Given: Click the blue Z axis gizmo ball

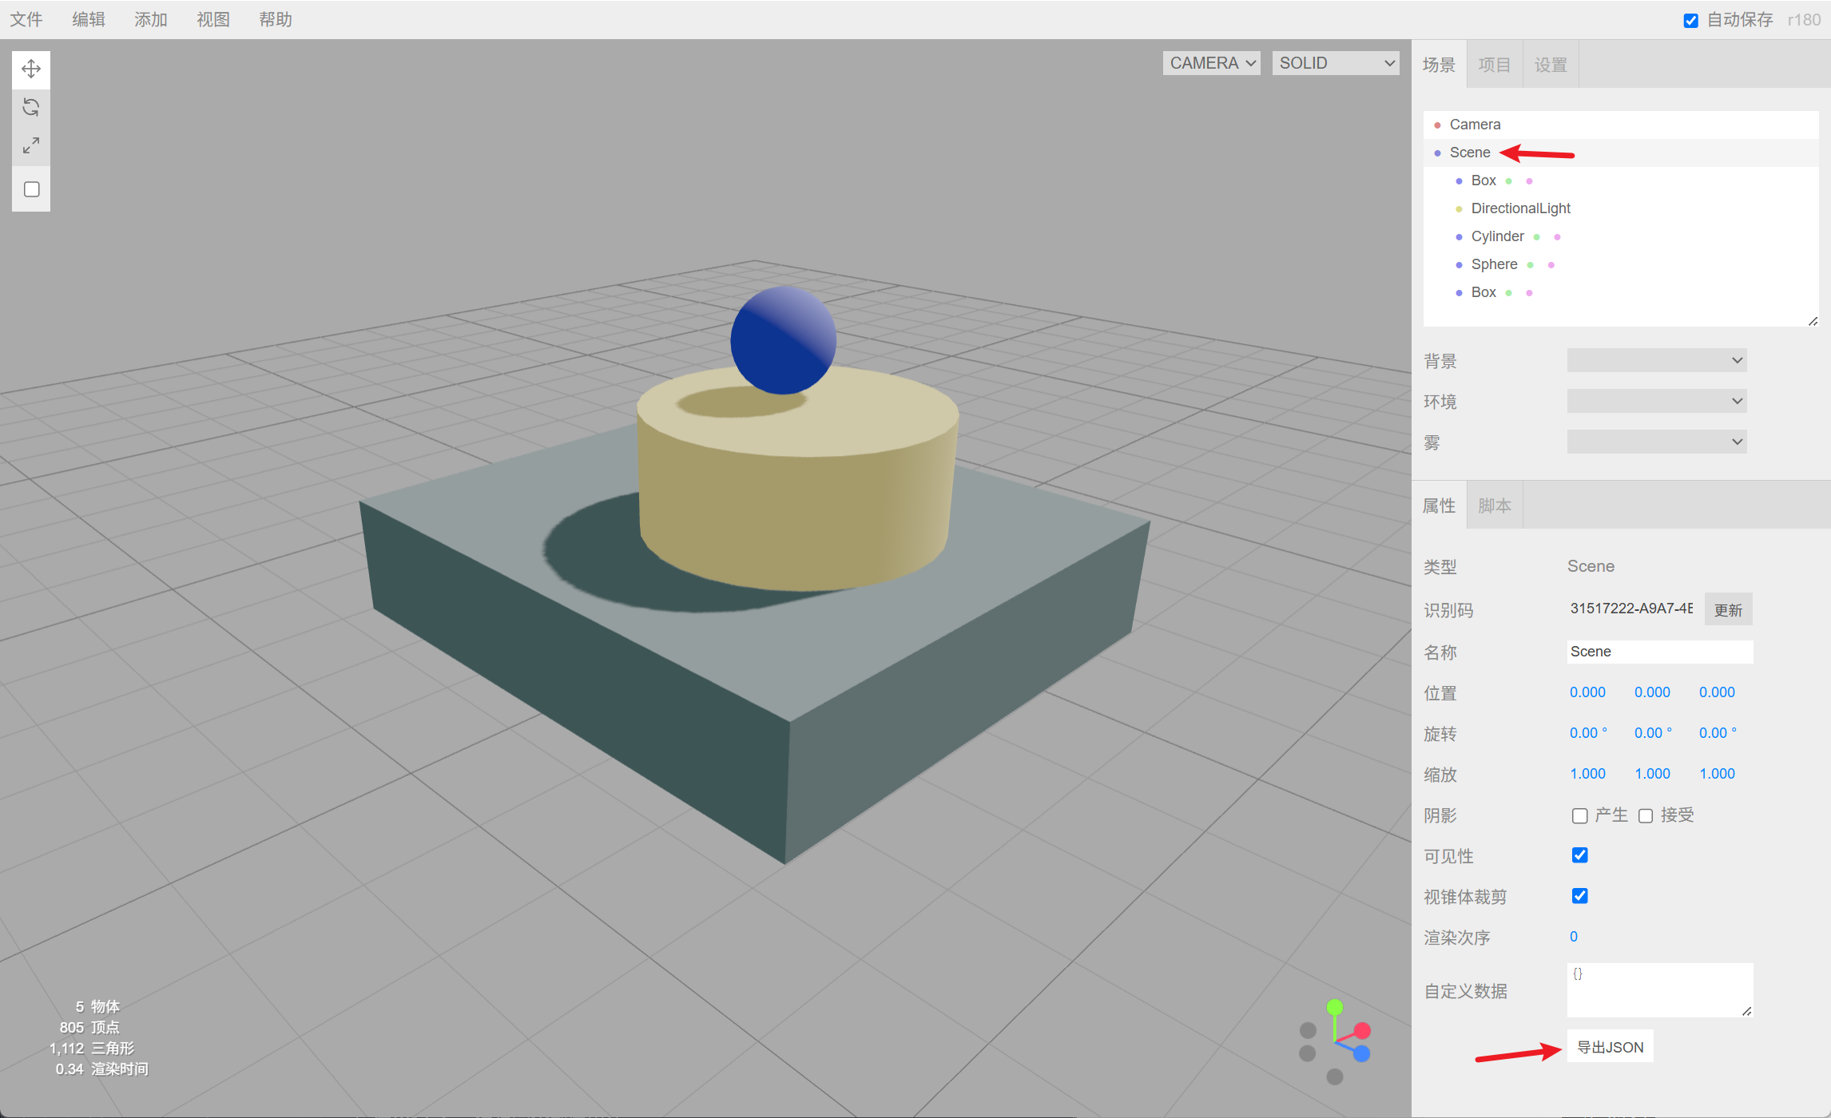Looking at the screenshot, I should [1362, 1054].
